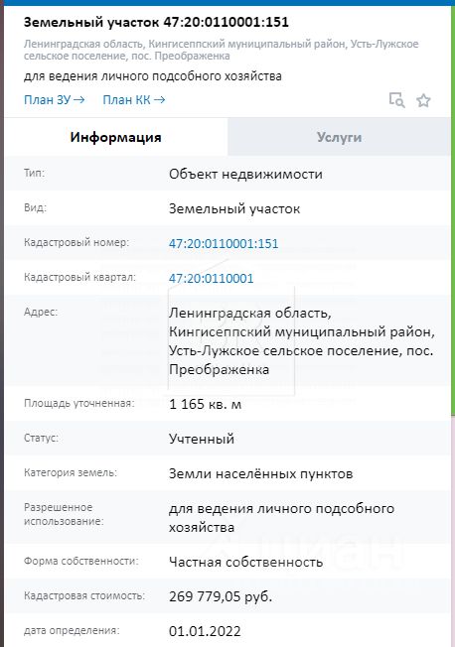Click the document search magnifier icon
The height and width of the screenshot is (647, 455).
click(397, 100)
